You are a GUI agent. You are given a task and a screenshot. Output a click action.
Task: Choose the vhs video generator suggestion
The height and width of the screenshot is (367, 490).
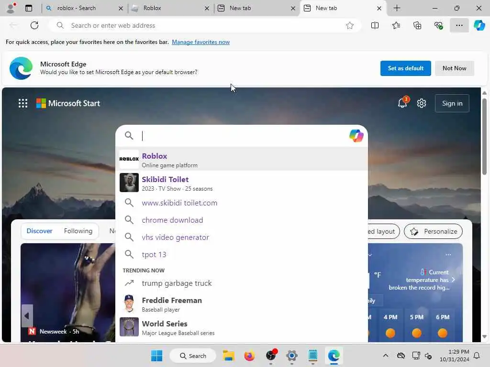(242, 237)
